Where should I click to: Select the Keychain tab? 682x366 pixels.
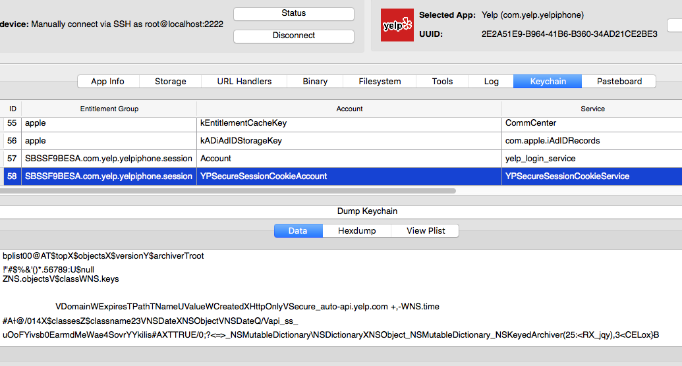[x=548, y=81]
